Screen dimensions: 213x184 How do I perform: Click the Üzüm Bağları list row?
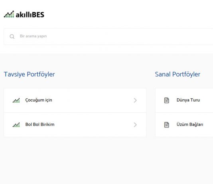coord(184,125)
